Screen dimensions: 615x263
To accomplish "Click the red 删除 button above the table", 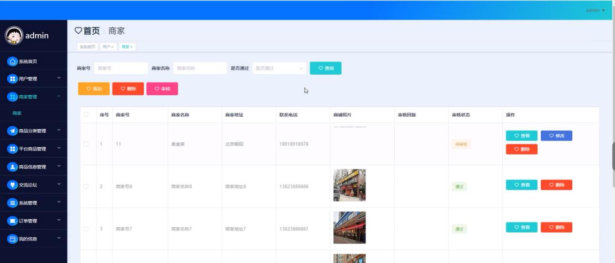I will (128, 89).
